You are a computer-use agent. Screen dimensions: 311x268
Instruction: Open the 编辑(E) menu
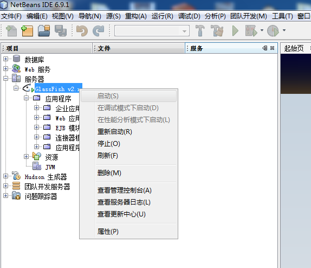(37, 16)
